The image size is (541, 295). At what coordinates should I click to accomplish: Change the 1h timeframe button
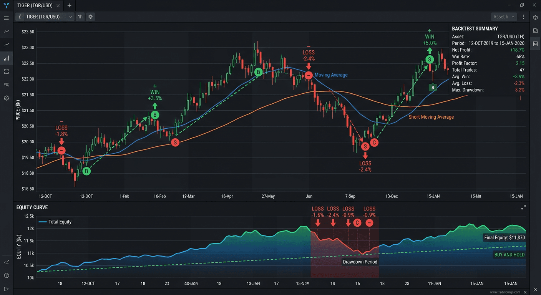pos(80,17)
